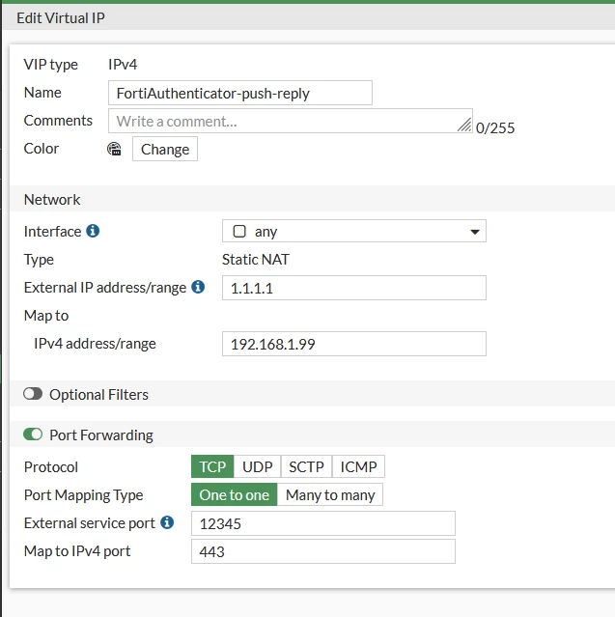
Task: Click the Change color button
Action: coord(165,149)
